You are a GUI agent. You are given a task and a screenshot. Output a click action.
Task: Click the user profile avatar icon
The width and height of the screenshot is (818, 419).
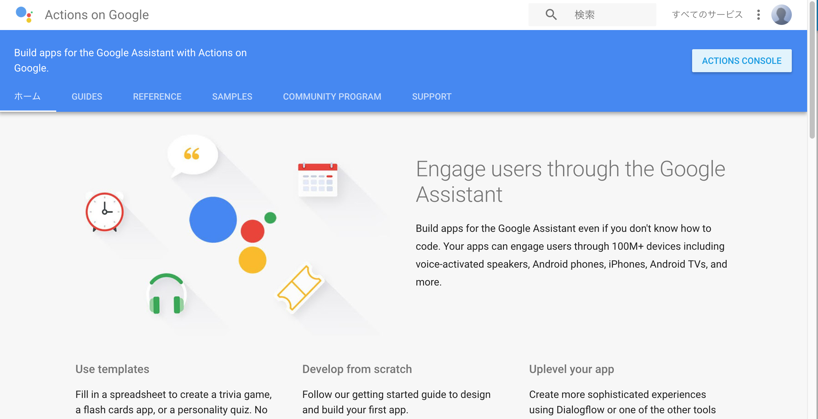782,14
